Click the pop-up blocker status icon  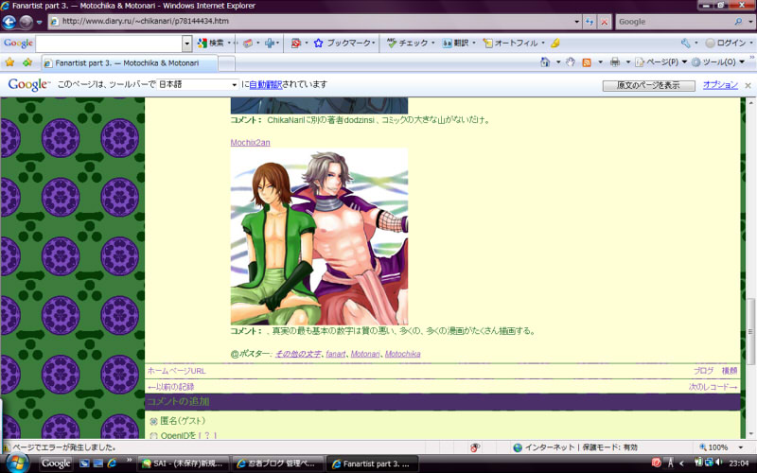(x=475, y=447)
